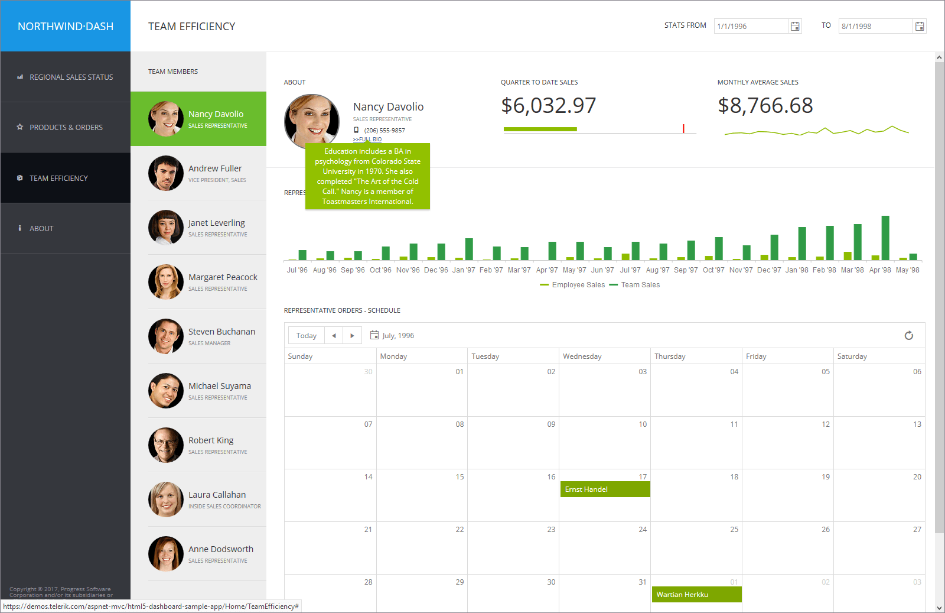Toggle Employee Sales series in chart legend

[x=572, y=285]
